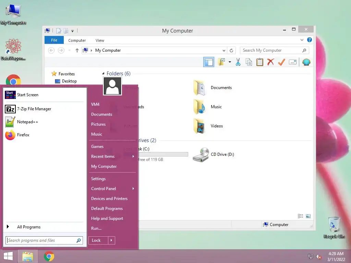Collapse the Folders (6) group
This screenshot has height=263, width=351.
point(103,73)
